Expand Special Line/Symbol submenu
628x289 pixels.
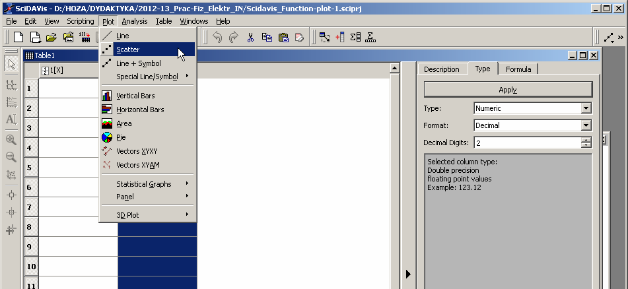[x=148, y=76]
